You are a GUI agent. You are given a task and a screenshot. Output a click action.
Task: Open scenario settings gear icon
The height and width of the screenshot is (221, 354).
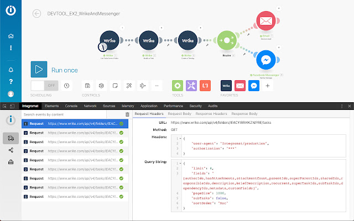[x=101, y=86]
